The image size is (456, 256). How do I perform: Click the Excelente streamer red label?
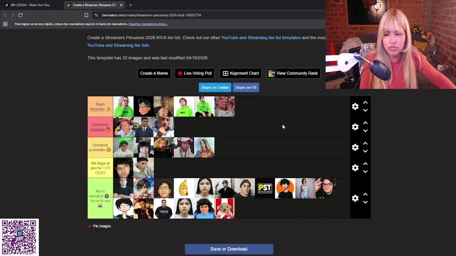pos(100,127)
